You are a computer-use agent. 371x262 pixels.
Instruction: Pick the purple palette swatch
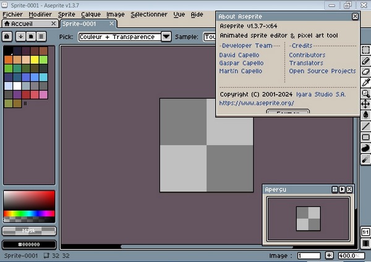(17, 95)
